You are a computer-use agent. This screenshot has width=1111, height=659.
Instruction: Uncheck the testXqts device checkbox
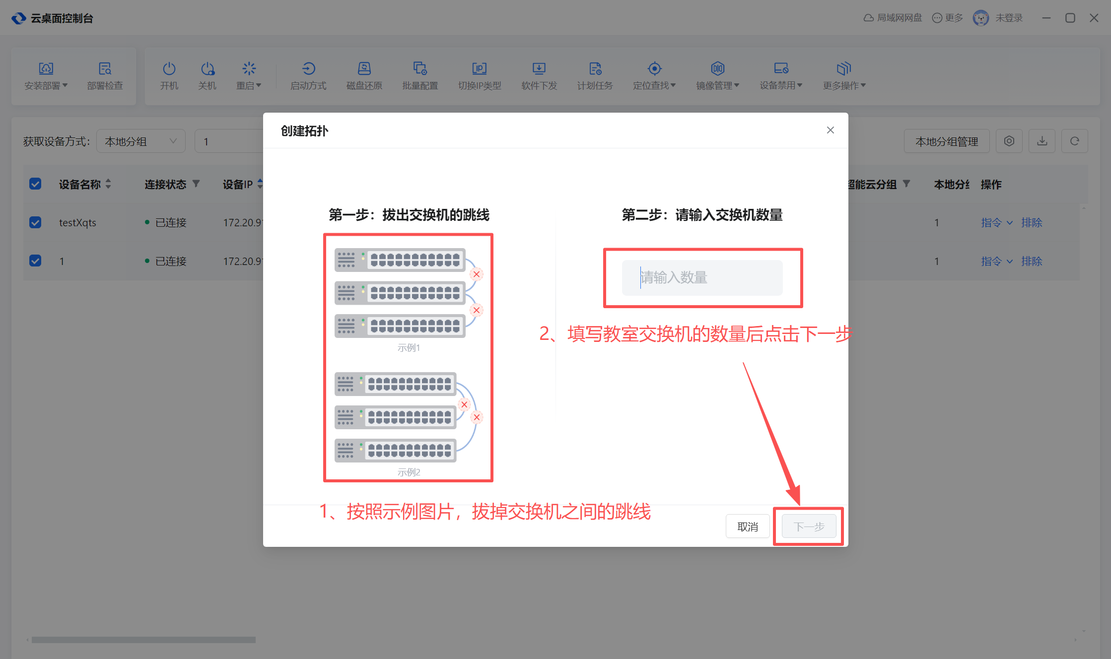click(35, 222)
